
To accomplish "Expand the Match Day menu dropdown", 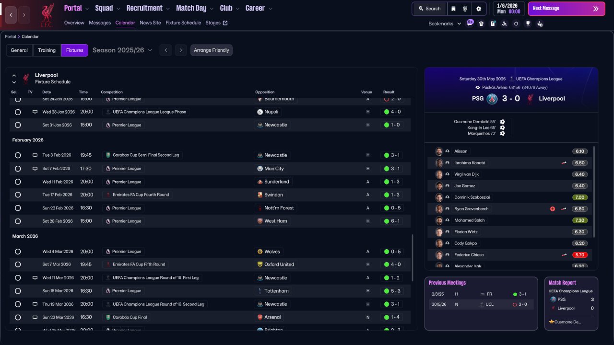I will pyautogui.click(x=212, y=9).
